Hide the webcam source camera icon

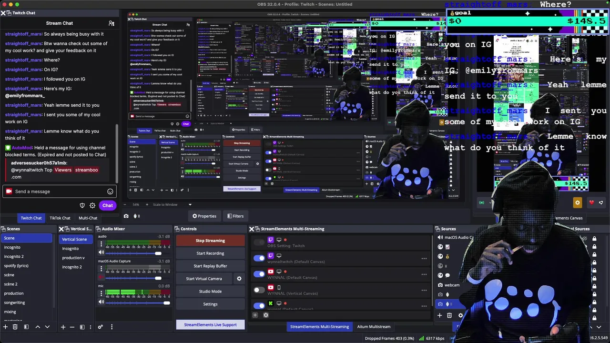[440, 285]
